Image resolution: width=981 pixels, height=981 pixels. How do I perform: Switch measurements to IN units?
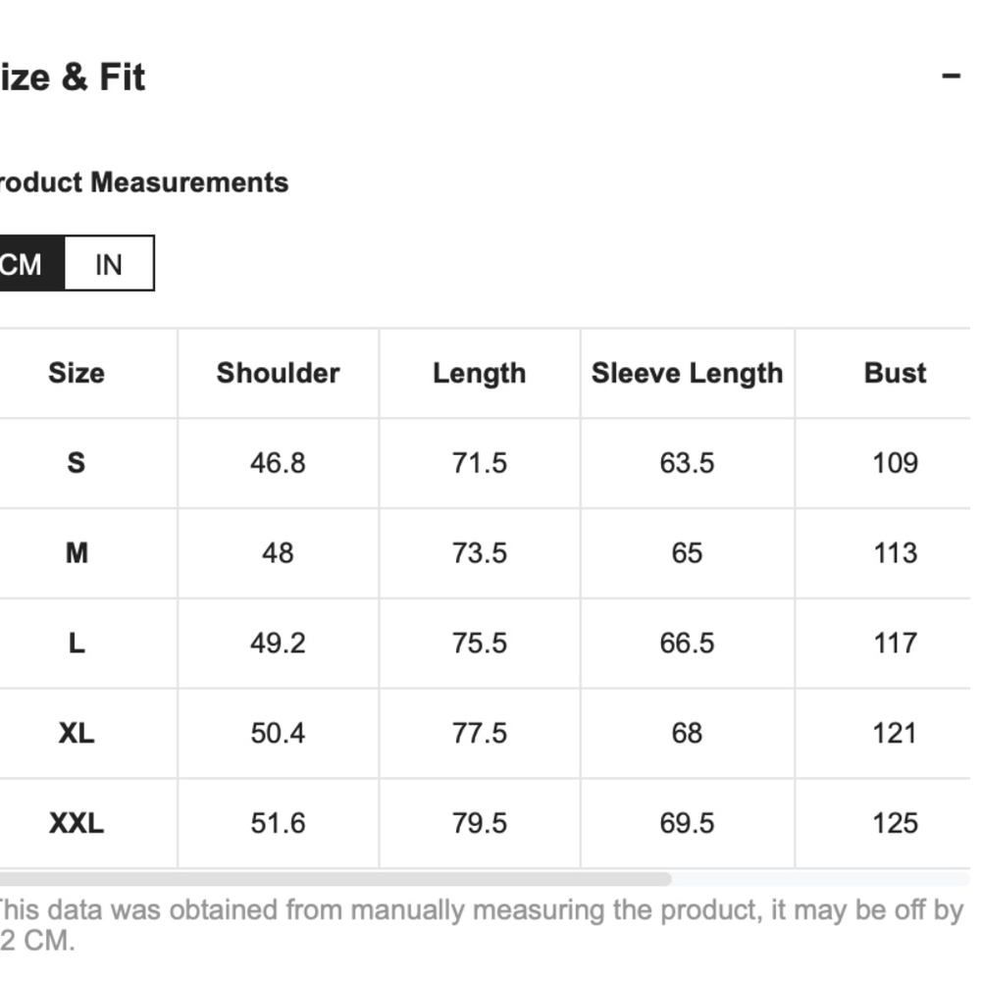[x=109, y=264]
